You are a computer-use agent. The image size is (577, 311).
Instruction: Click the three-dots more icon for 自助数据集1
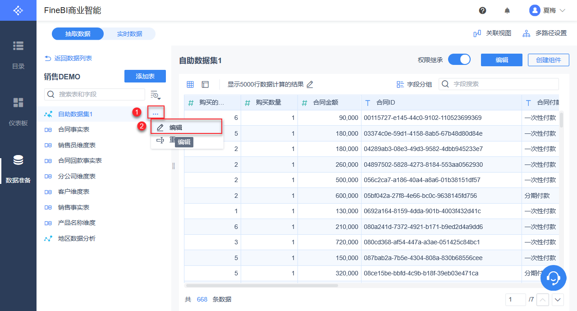click(156, 114)
